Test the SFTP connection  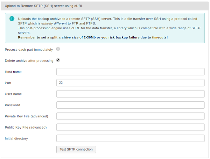[76, 149]
